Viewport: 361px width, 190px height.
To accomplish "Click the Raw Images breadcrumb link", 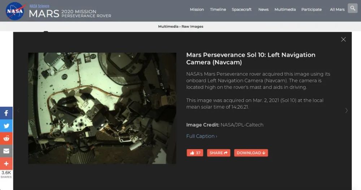I will [192, 26].
